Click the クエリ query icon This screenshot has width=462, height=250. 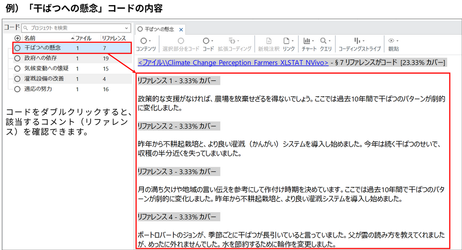(x=325, y=41)
